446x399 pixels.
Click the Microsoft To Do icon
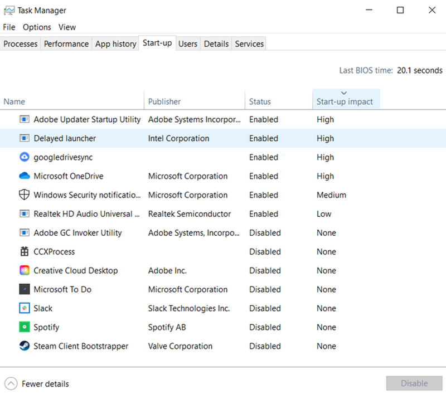click(x=25, y=289)
